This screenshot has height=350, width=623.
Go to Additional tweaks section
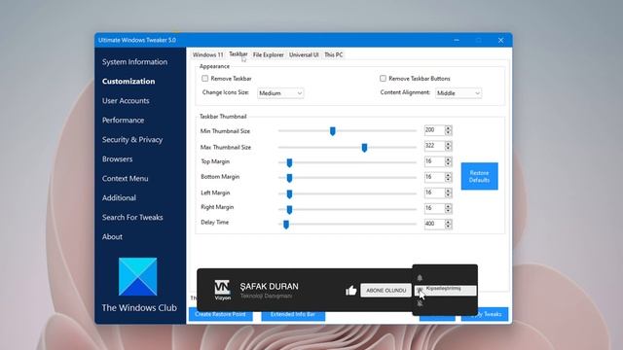tap(119, 198)
